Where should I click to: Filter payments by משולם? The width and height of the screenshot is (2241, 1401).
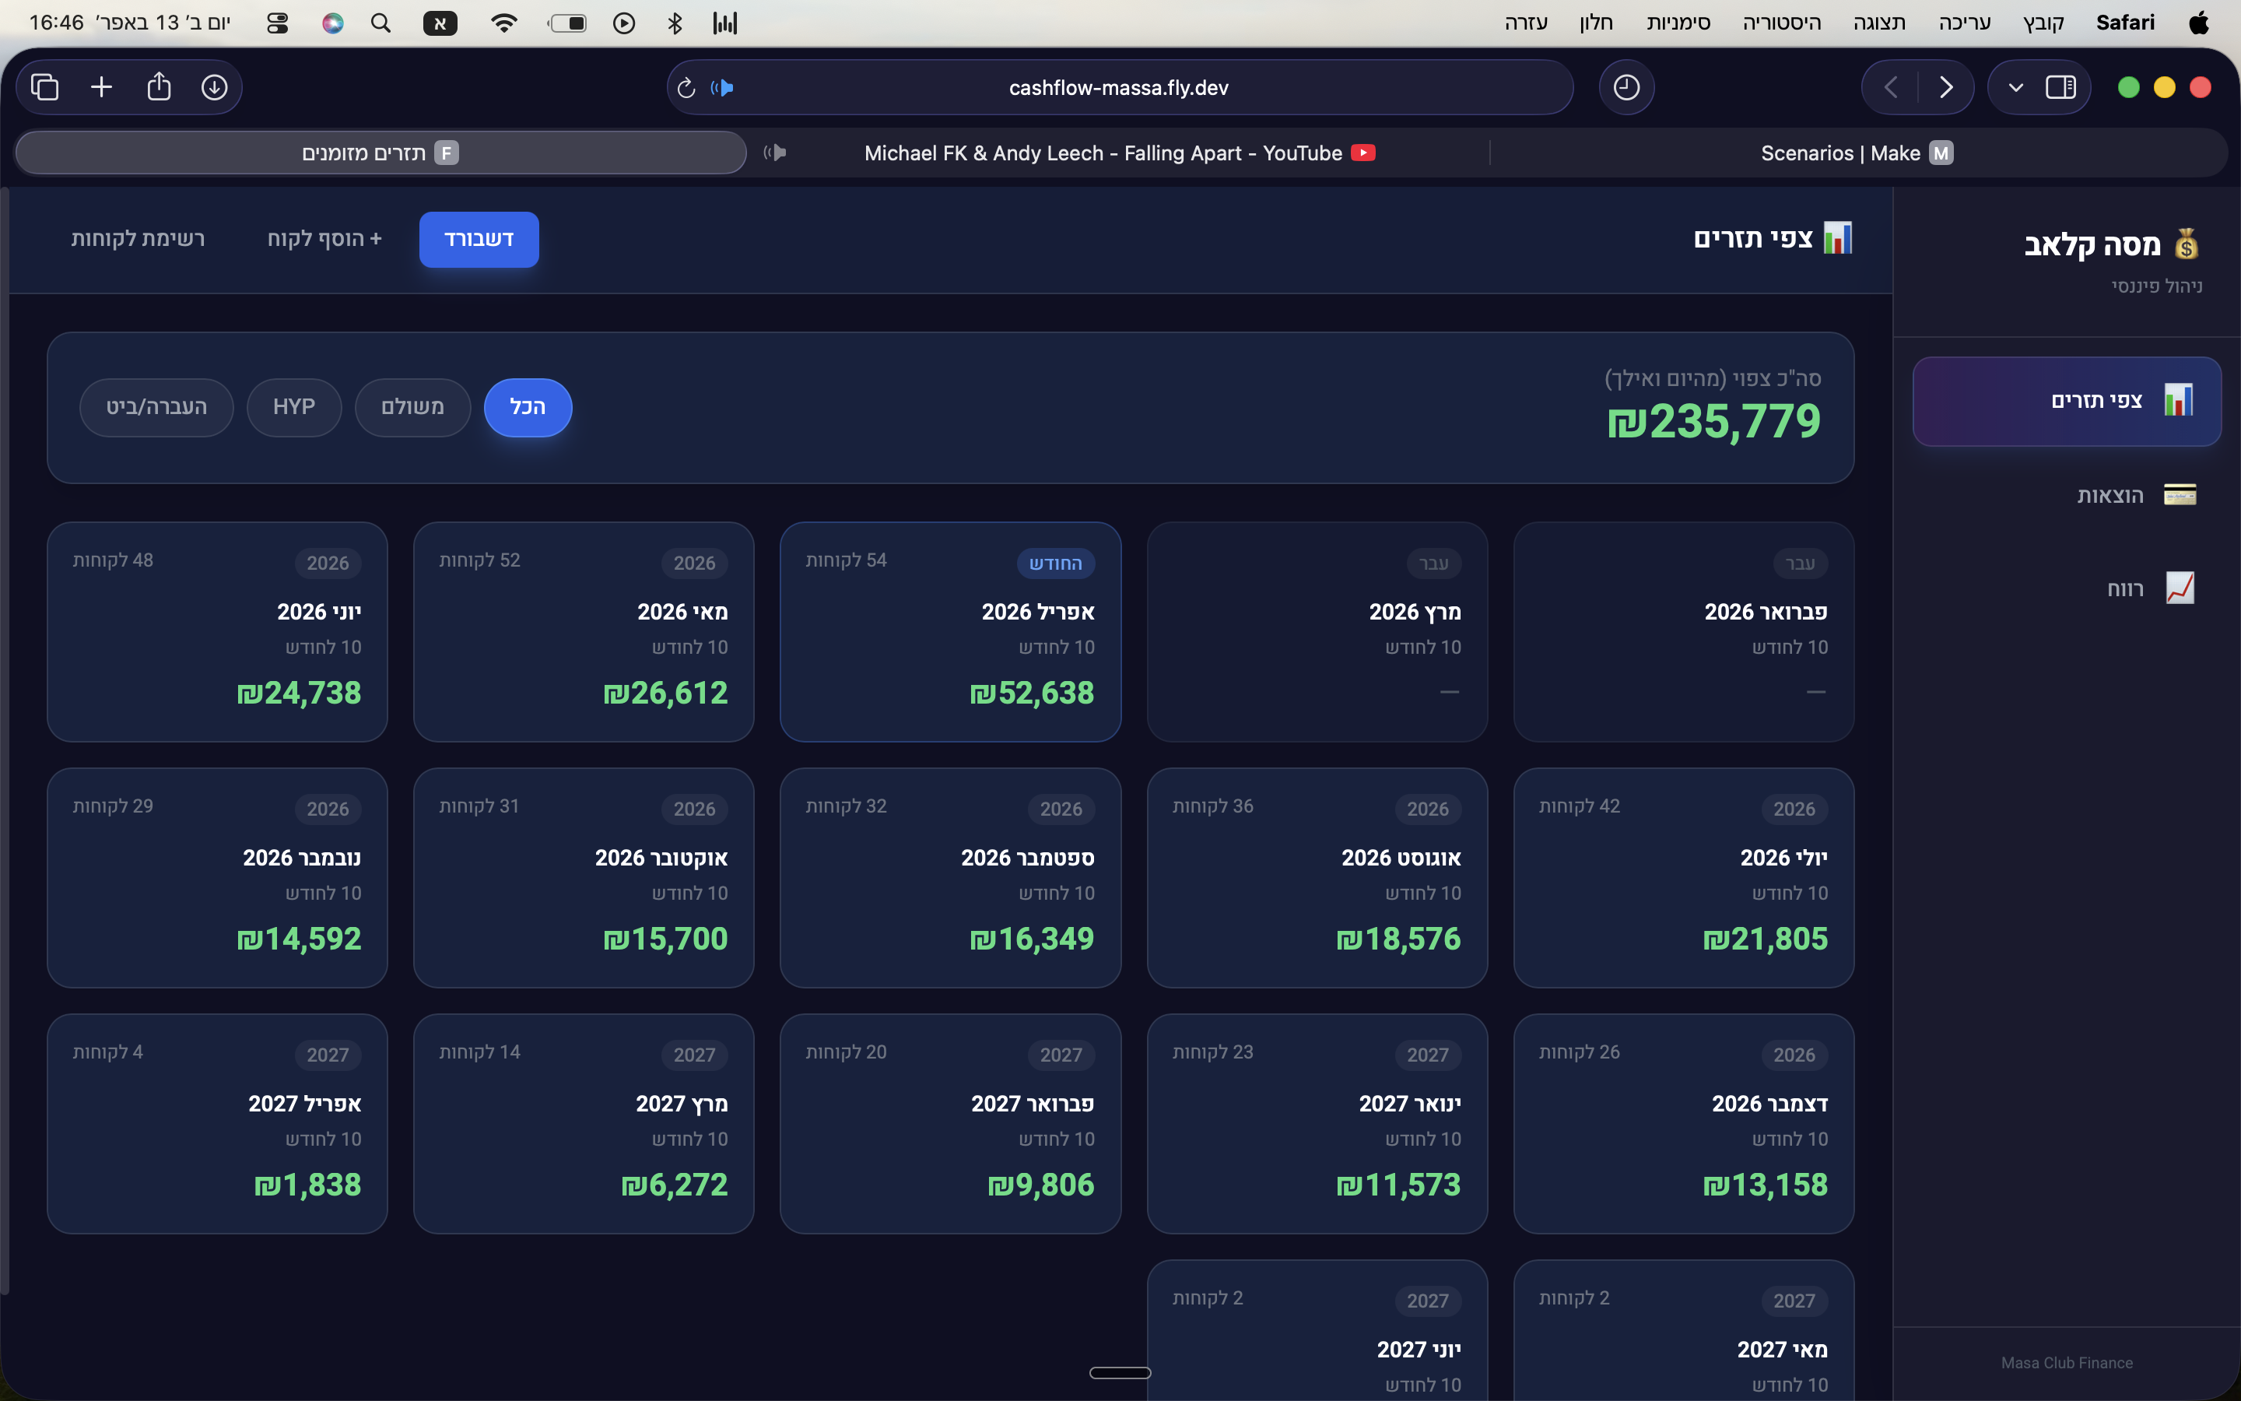[413, 408]
